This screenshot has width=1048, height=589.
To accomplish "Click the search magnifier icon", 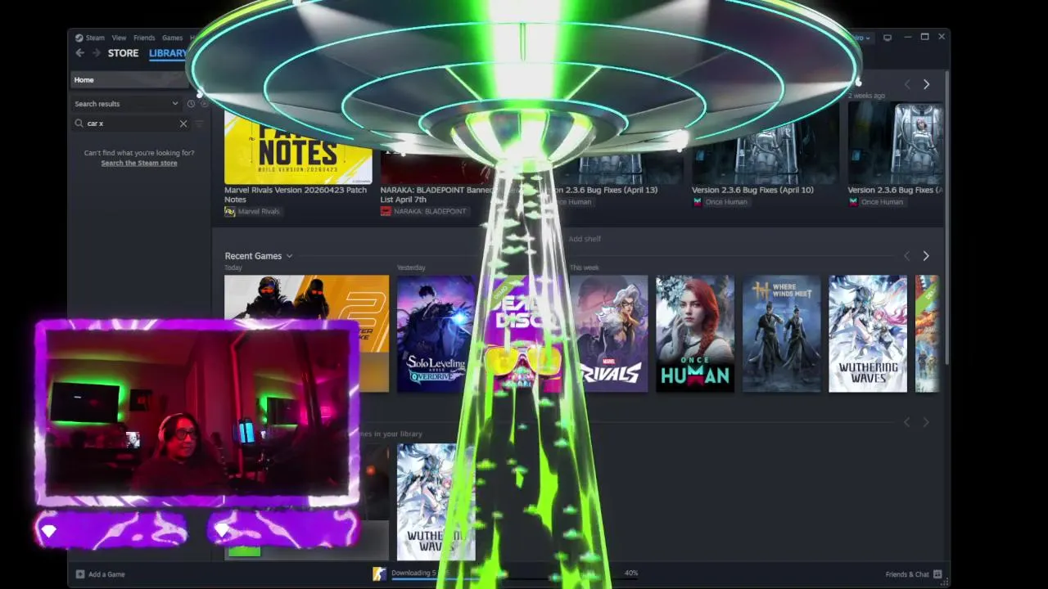I will (79, 124).
